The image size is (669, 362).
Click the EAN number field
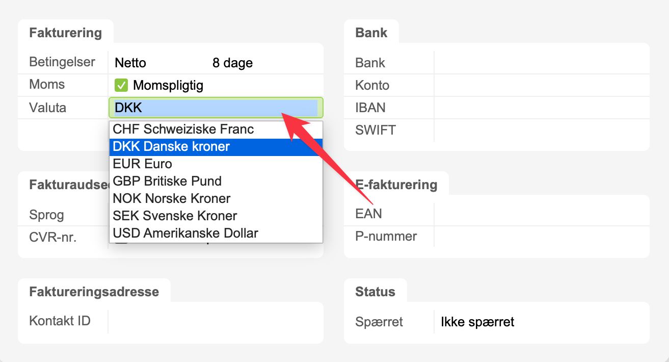point(540,214)
